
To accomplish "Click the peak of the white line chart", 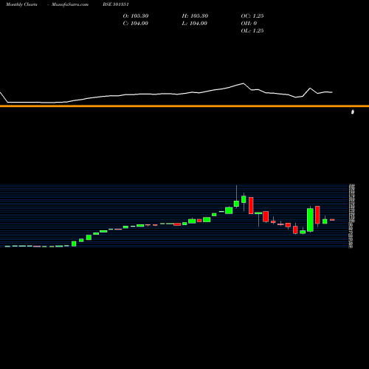I will click(244, 83).
